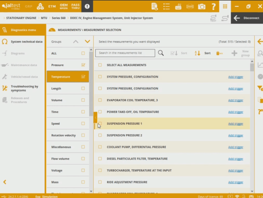
Task: Open Troubleshooting by symptoms menu
Action: [x=24, y=88]
